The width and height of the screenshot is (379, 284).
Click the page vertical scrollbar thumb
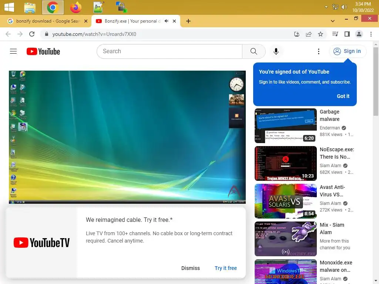click(x=375, y=82)
